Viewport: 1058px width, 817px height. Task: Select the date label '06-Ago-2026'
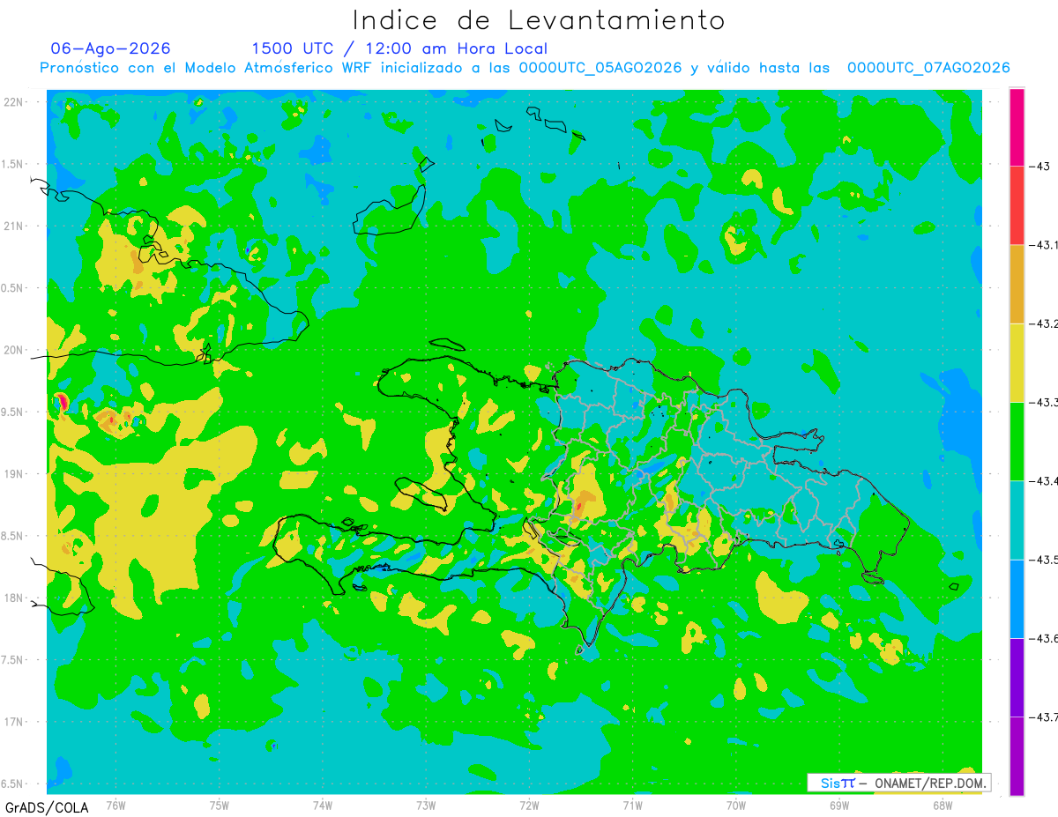[x=111, y=48]
